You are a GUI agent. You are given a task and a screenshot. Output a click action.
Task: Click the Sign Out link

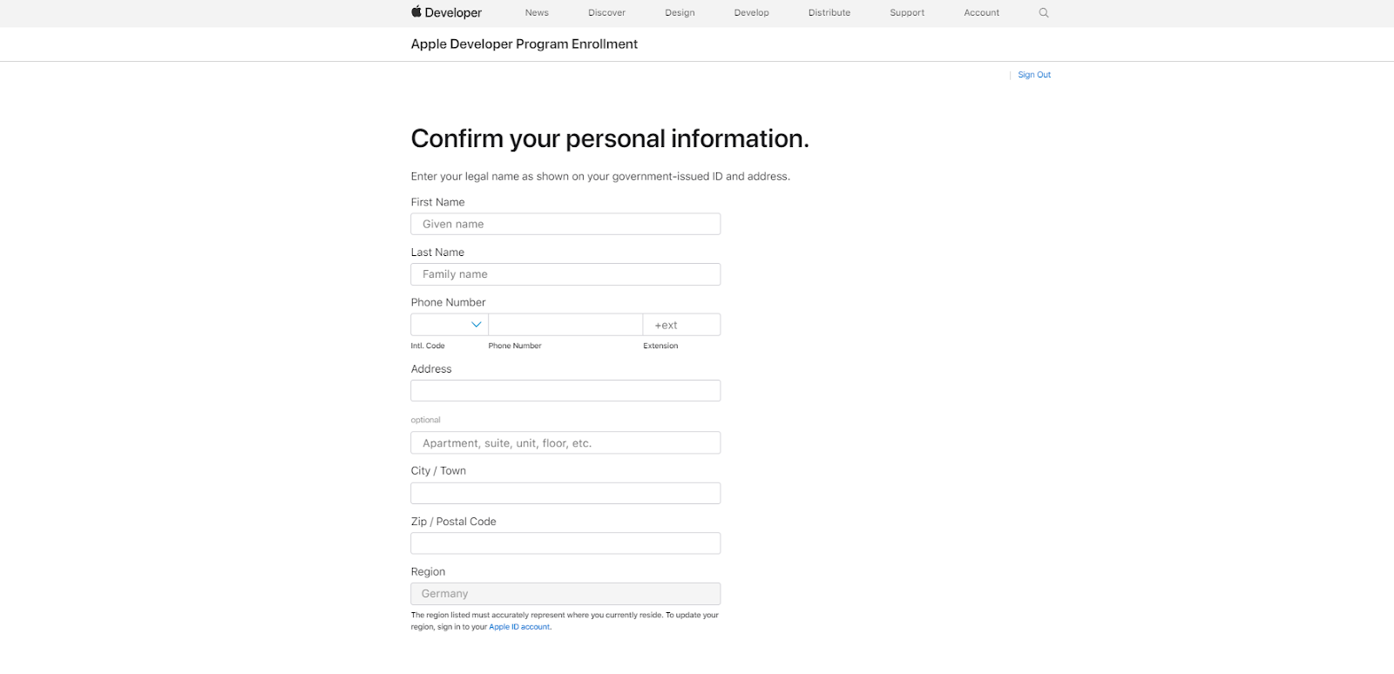tap(1034, 75)
